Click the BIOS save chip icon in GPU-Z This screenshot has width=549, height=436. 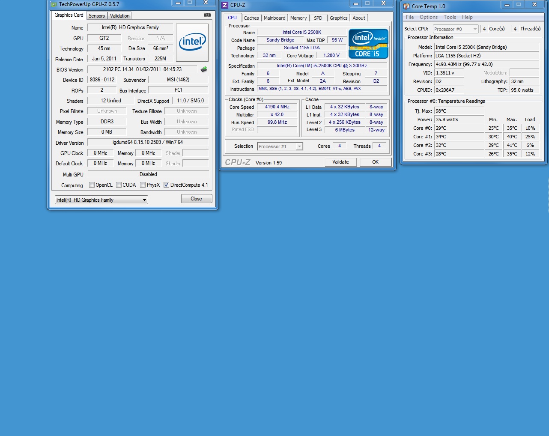(x=204, y=69)
